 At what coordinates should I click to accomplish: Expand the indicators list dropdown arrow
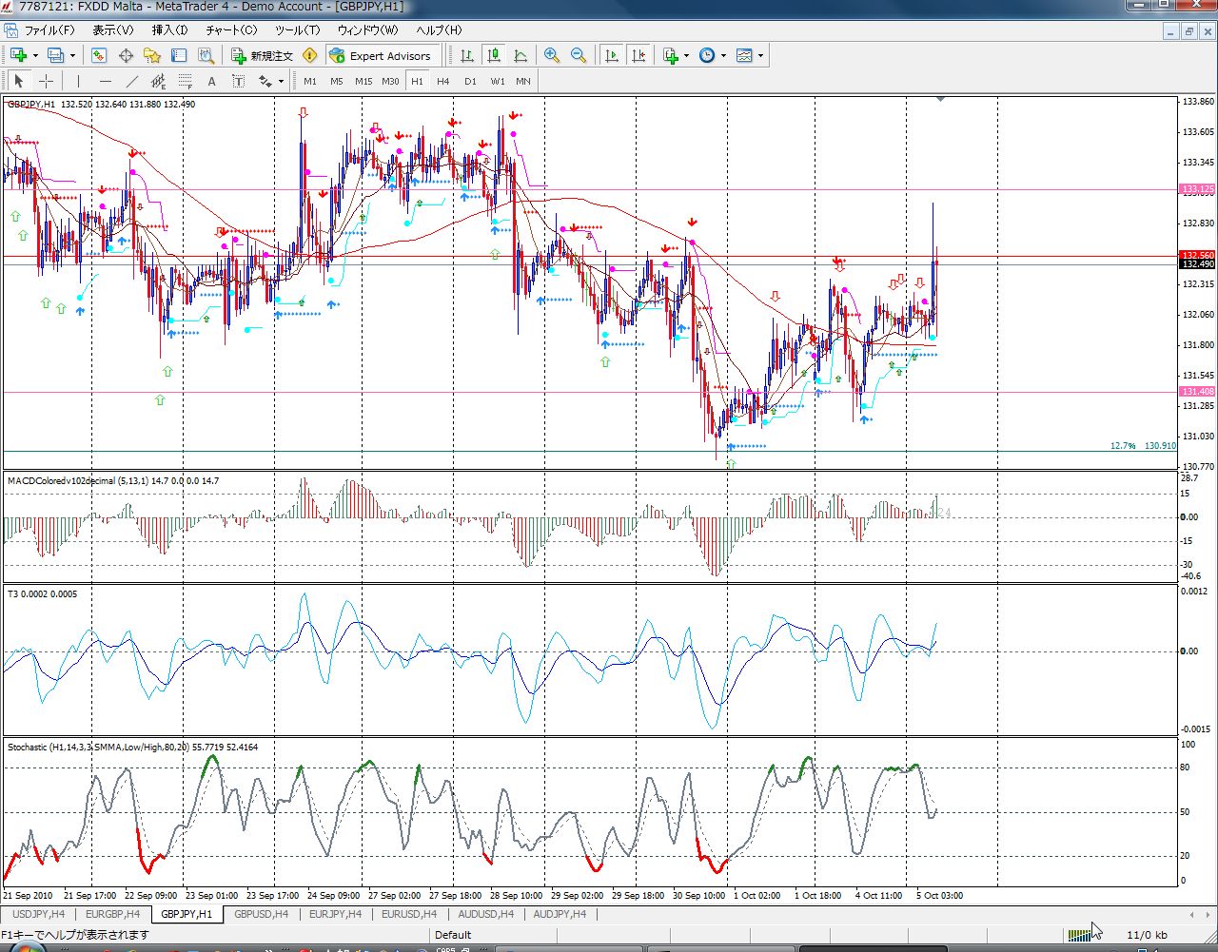coord(686,56)
